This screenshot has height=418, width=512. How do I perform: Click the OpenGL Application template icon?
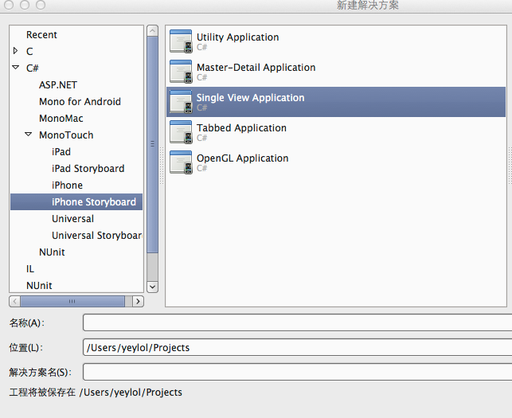coord(181,162)
